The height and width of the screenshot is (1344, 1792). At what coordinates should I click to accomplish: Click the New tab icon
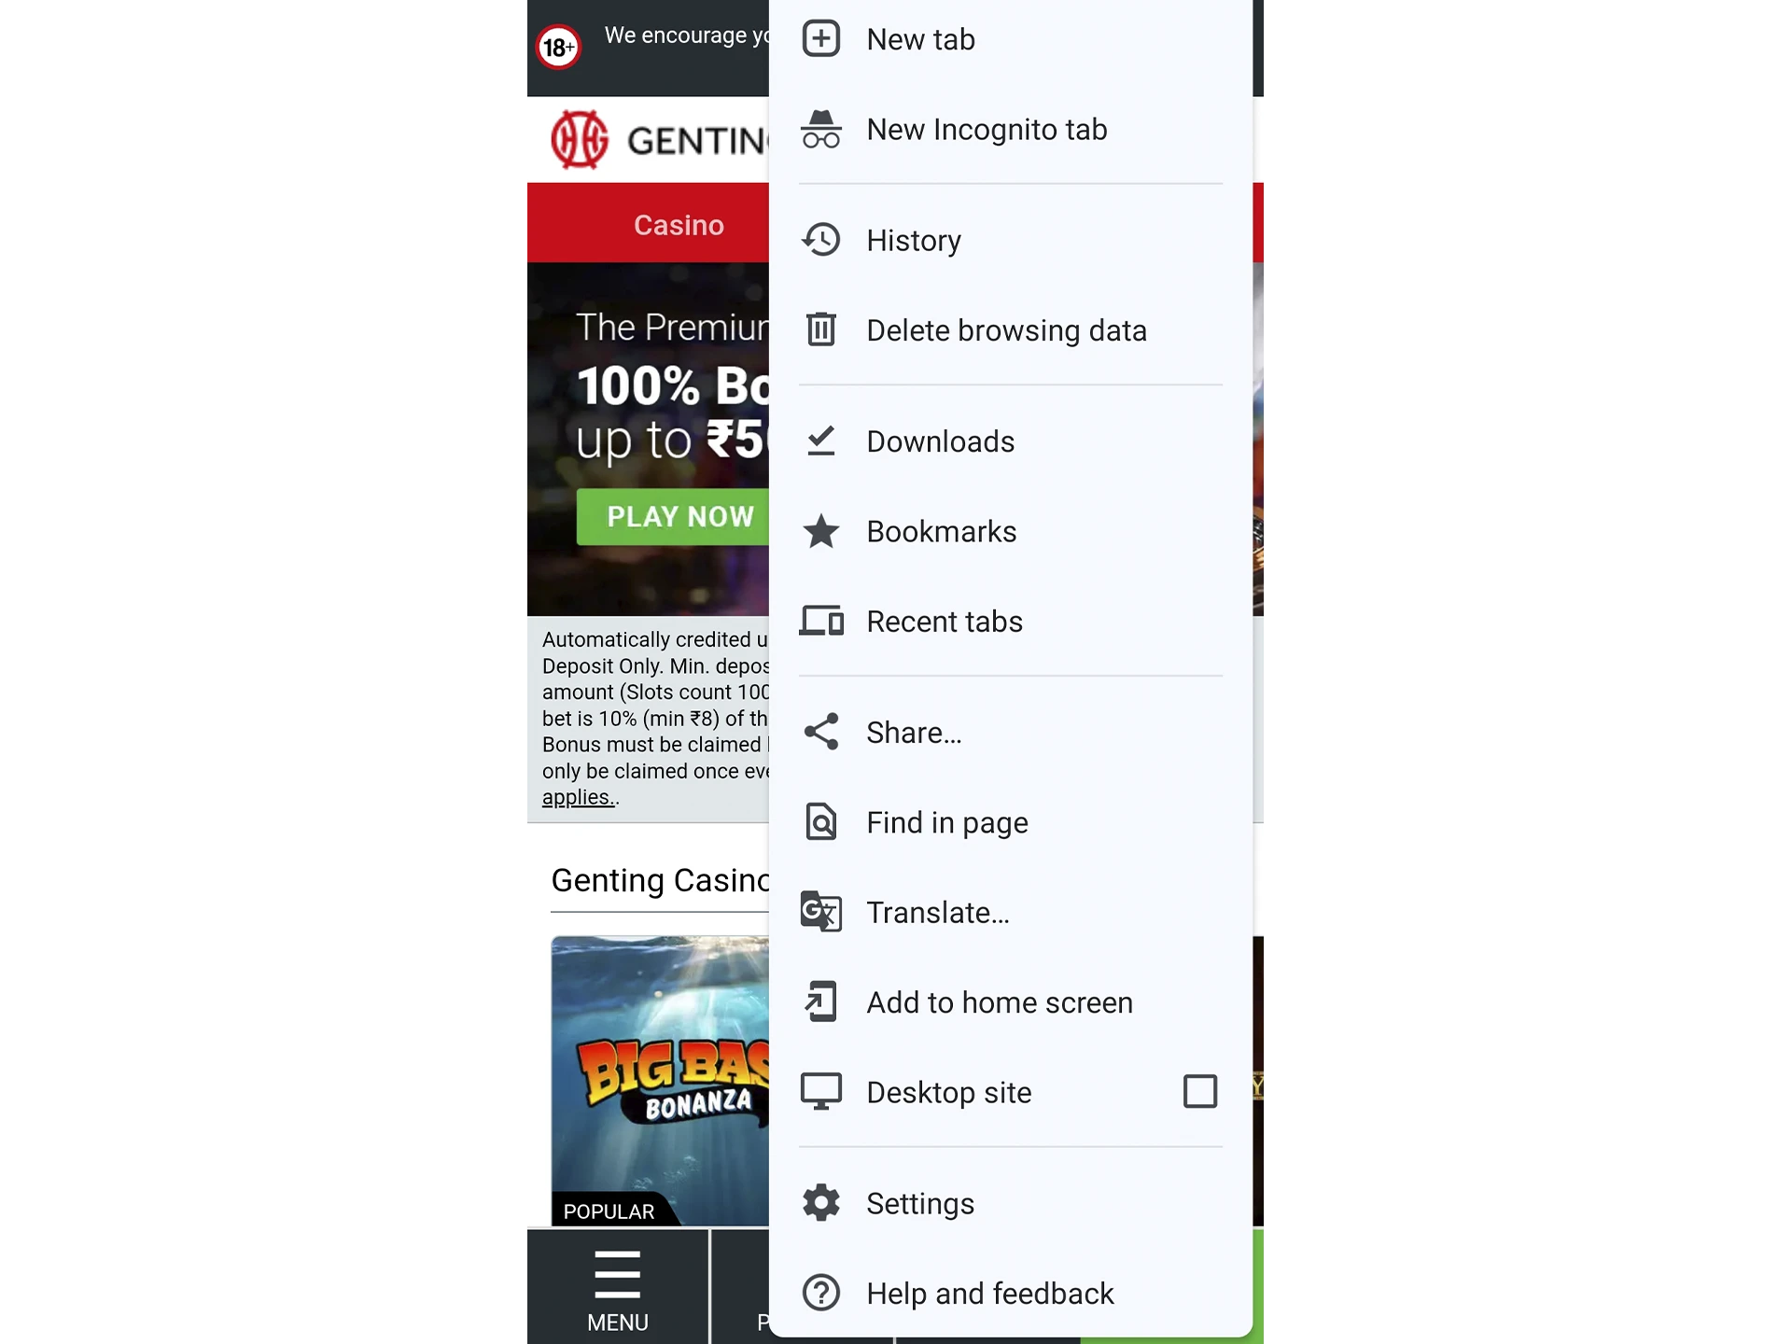pos(821,38)
